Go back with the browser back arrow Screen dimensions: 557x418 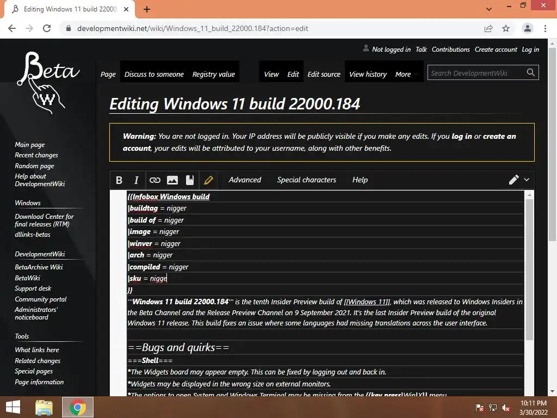(x=12, y=28)
